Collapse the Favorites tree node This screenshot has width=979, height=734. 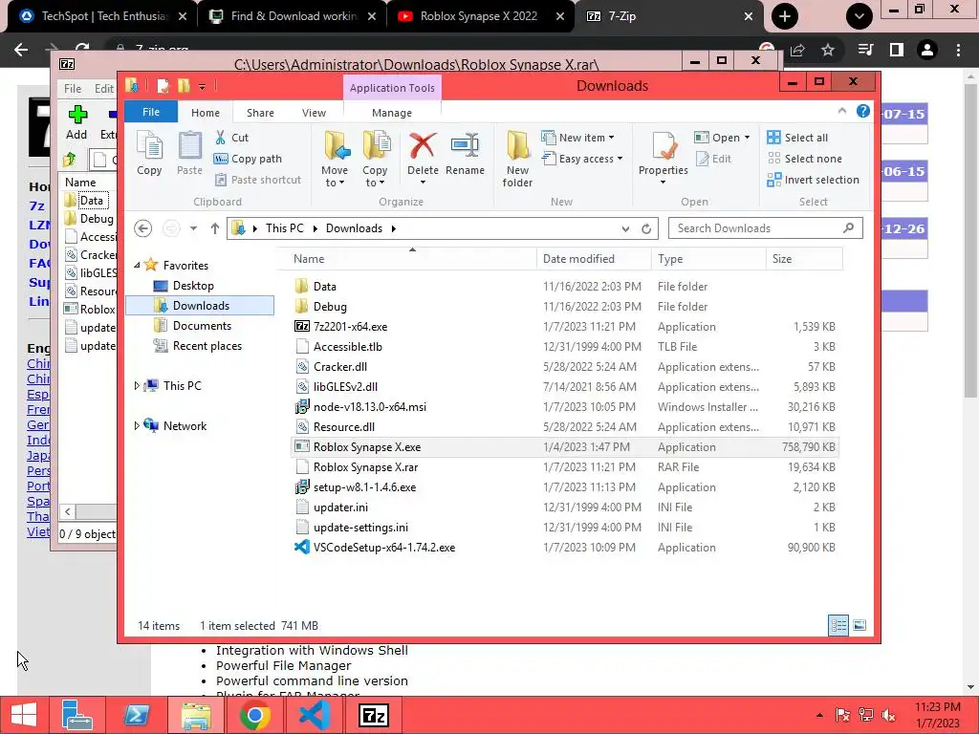(138, 266)
